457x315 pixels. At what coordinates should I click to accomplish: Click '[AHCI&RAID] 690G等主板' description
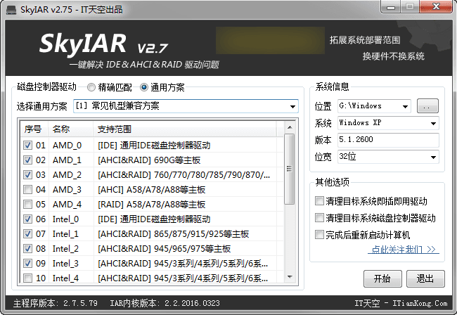(x=149, y=160)
